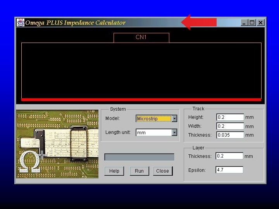Click the "Length unit:" label
Screen dimensions: 279x209
coord(118,132)
